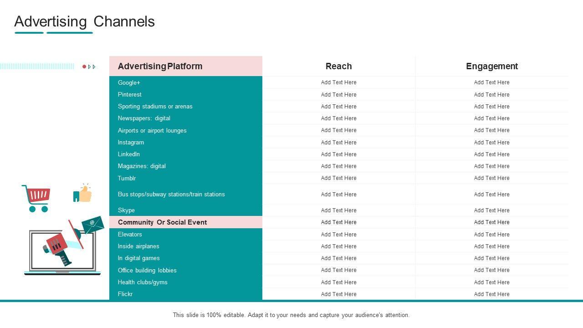Select the Bus stops/subway stations/train stations row
The width and height of the screenshot is (583, 328).
click(171, 194)
